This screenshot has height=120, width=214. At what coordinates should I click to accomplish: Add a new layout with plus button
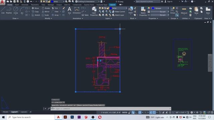(30, 112)
